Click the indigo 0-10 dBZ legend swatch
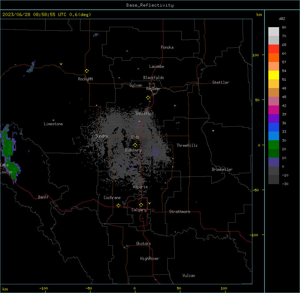This screenshot has width=300, height=293. pos(274,162)
